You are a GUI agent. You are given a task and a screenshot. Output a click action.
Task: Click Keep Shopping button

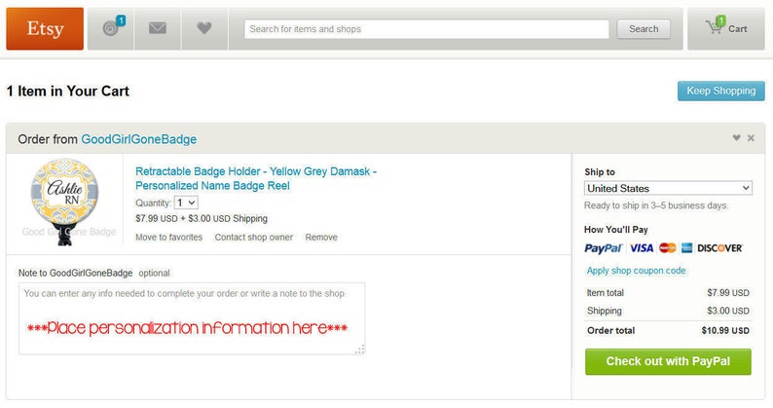pyautogui.click(x=720, y=91)
